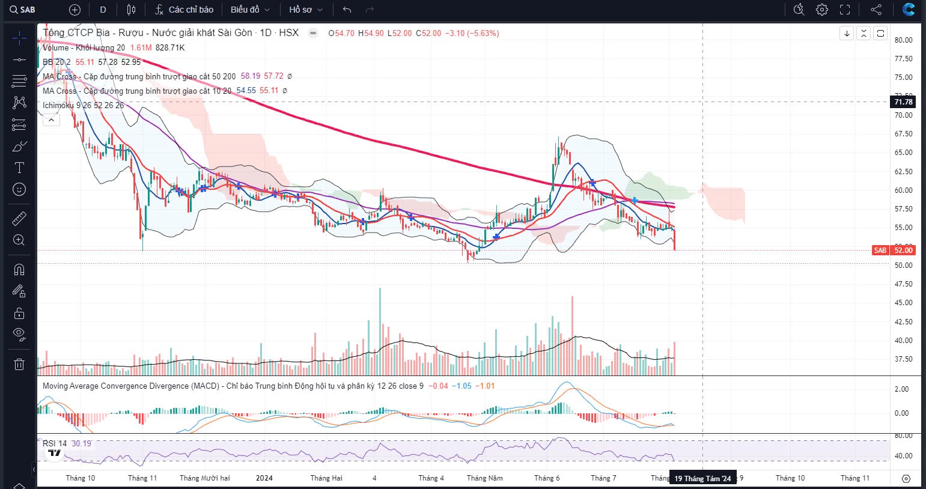
Task: Open the Các chỉ báo indicators menu
Action: pyautogui.click(x=184, y=10)
